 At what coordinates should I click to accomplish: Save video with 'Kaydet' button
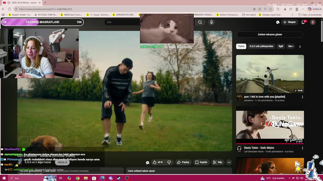click(x=201, y=162)
